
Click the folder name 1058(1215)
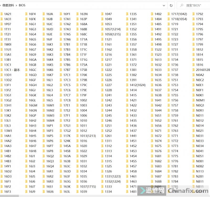tap(113, 34)
